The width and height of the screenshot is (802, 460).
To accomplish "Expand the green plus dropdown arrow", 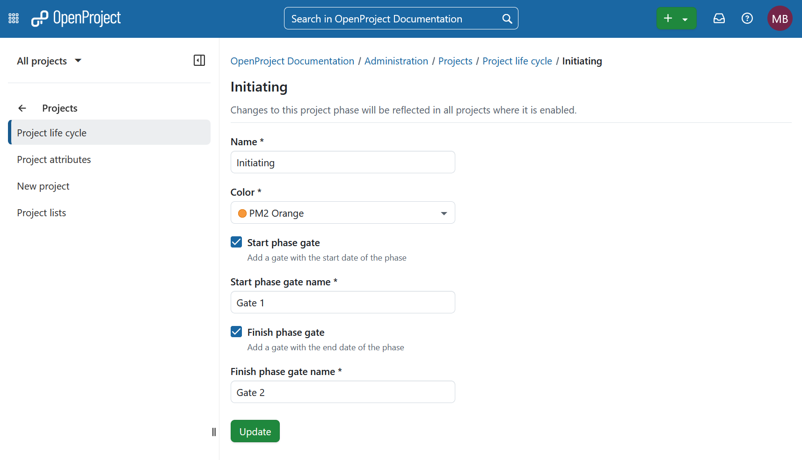I will 685,18.
